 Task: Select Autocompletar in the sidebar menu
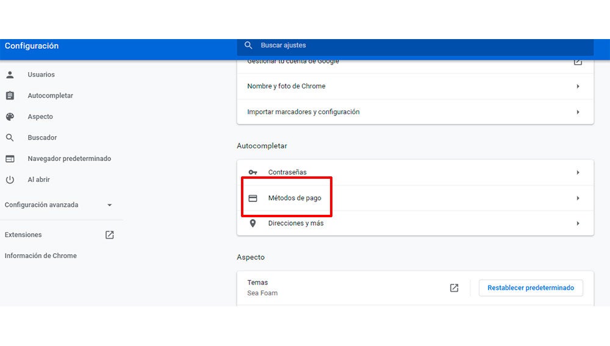50,95
